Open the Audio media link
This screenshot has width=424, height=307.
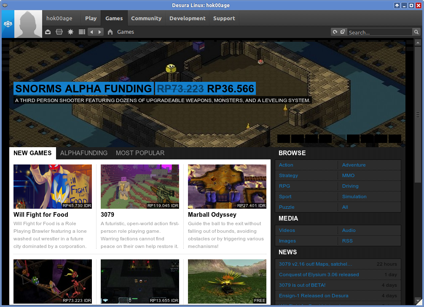pyautogui.click(x=349, y=230)
